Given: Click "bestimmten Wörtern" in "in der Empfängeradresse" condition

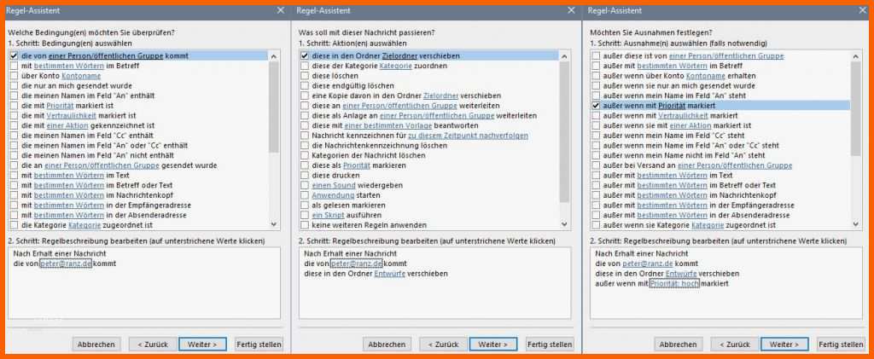Looking at the screenshot, I should 69,205.
